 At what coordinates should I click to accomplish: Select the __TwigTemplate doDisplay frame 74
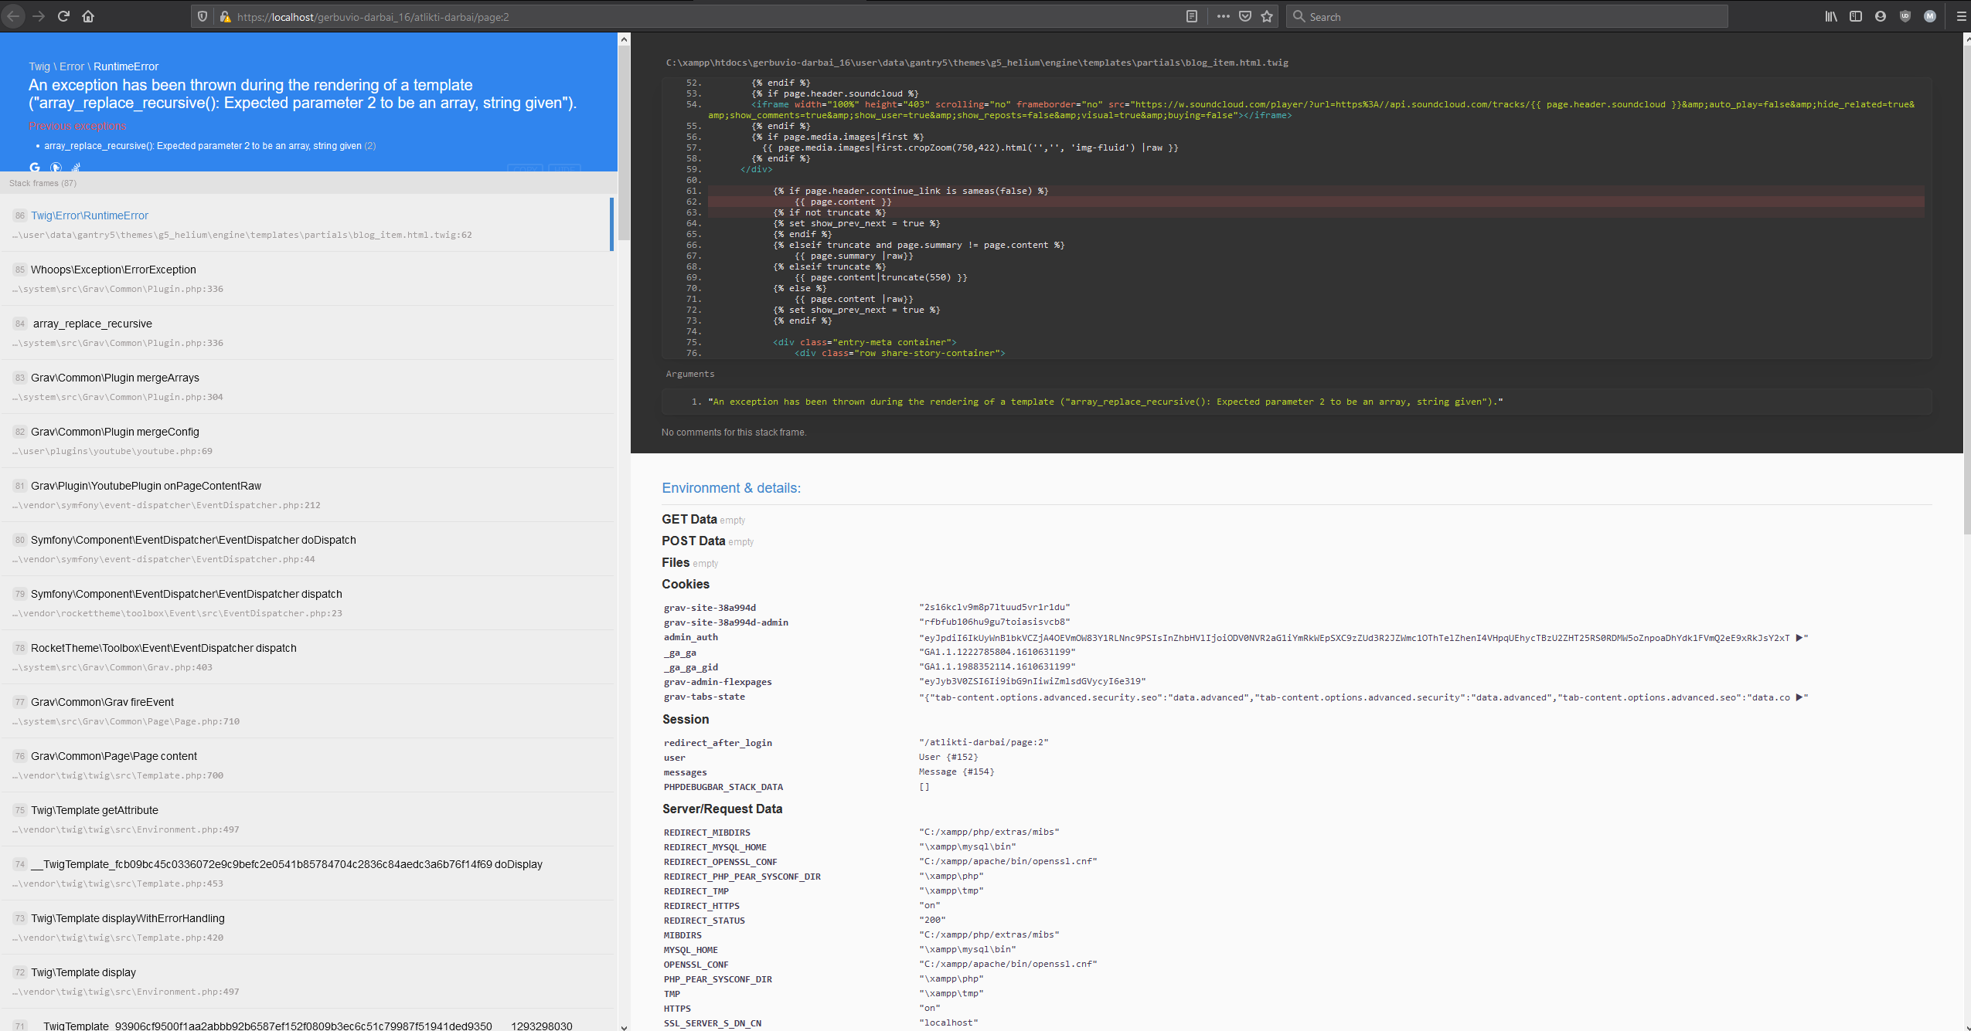click(x=307, y=873)
